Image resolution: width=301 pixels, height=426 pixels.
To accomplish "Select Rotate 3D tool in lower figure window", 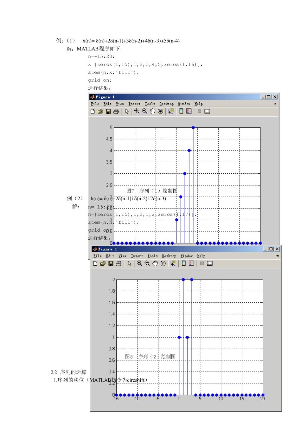I will [163, 263].
